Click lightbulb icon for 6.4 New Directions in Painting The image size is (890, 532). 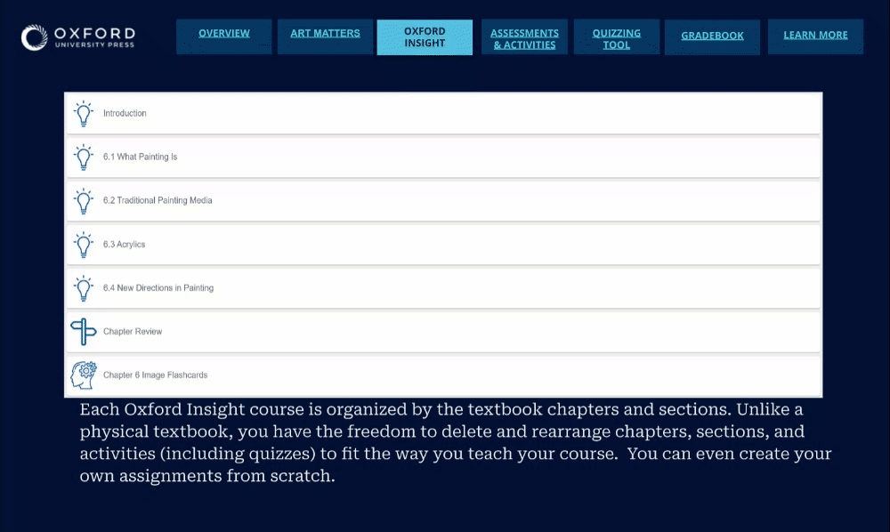coord(83,288)
